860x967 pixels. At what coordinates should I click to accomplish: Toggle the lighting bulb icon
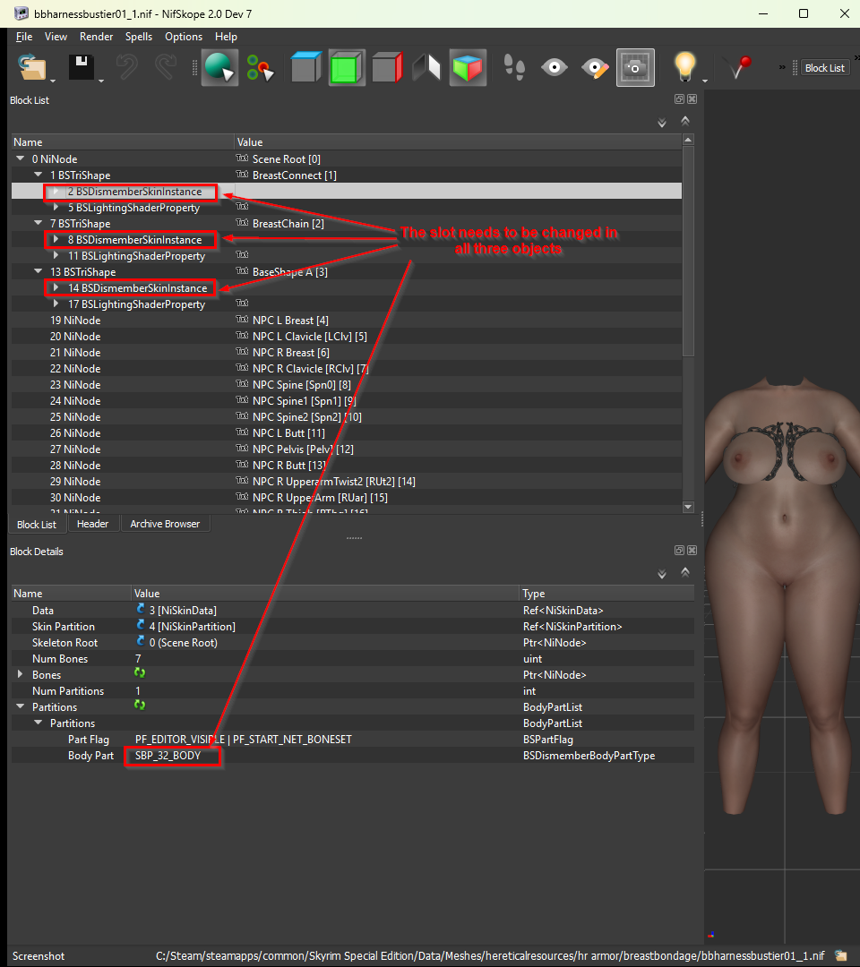pos(684,66)
